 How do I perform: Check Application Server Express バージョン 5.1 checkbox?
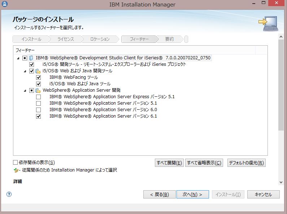pos(38,97)
